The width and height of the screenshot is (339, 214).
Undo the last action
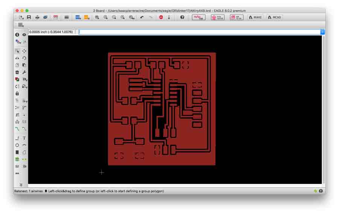pyautogui.click(x=142, y=17)
